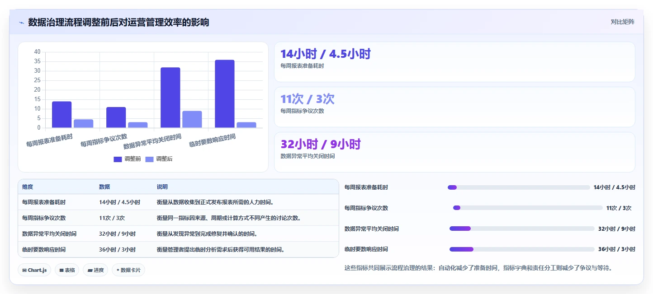Click the 调整前 bar for 临时要数响应时间
The image size is (653, 294).
click(x=225, y=94)
